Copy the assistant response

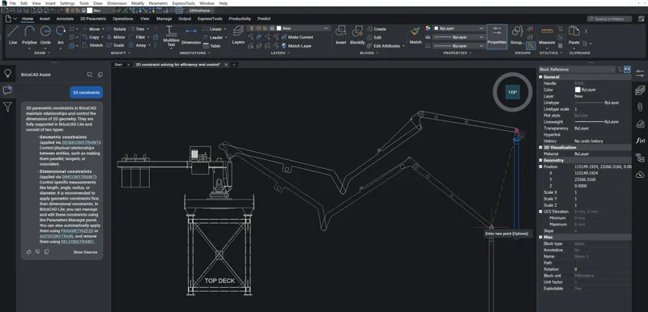(46, 252)
